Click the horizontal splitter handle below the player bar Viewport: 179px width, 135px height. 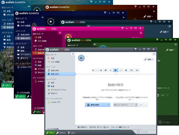point(116,74)
